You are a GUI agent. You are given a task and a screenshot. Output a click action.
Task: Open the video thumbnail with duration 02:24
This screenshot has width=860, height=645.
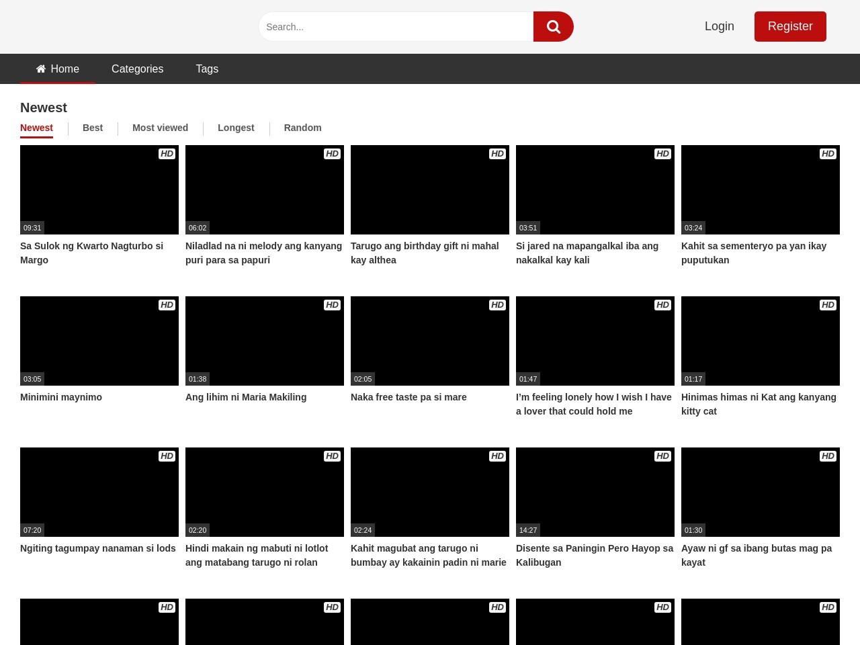point(430,492)
